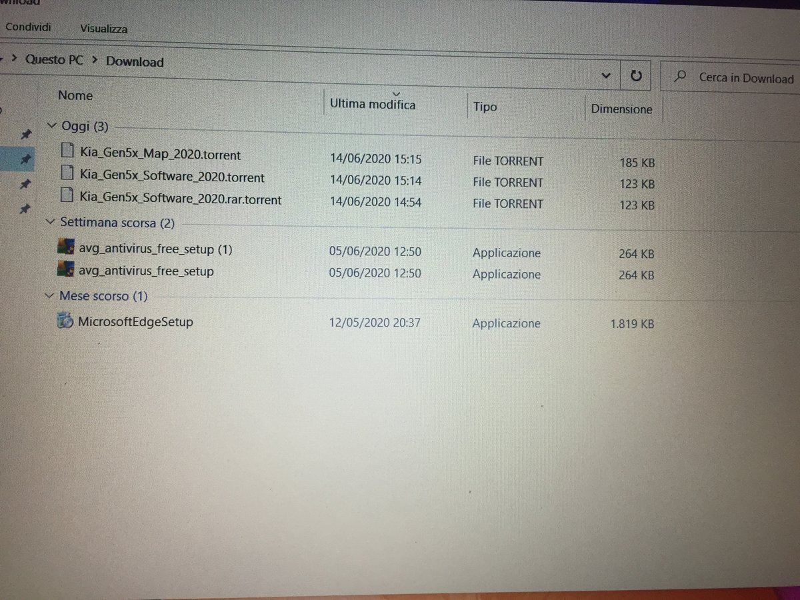800x600 pixels.
Task: Sort files by Tipo column
Action: click(x=485, y=107)
